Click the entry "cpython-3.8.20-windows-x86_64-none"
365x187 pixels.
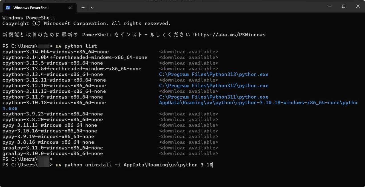(x=52, y=120)
